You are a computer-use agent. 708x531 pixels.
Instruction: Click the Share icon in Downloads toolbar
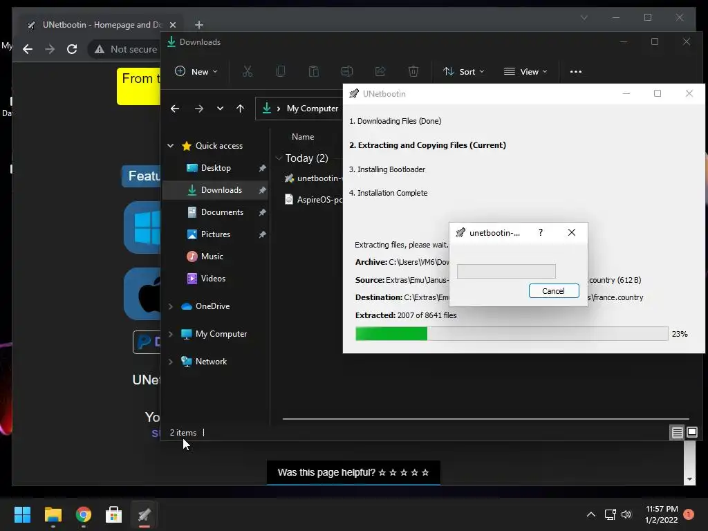[x=380, y=71]
